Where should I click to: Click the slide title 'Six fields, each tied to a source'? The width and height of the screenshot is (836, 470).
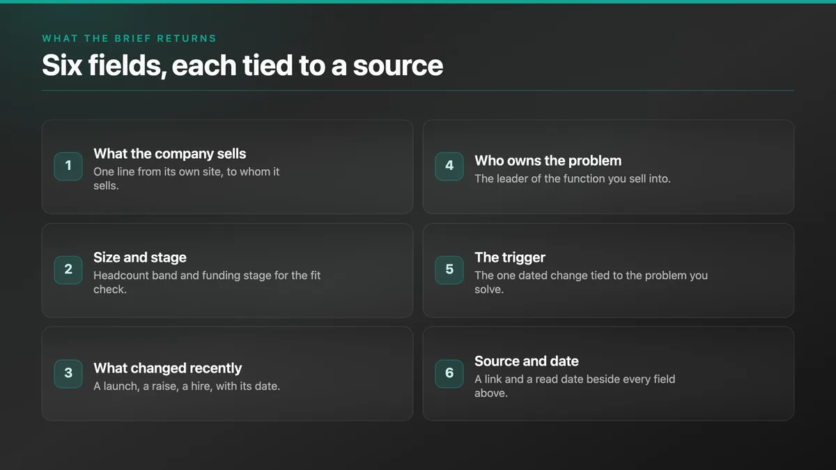pyautogui.click(x=242, y=65)
